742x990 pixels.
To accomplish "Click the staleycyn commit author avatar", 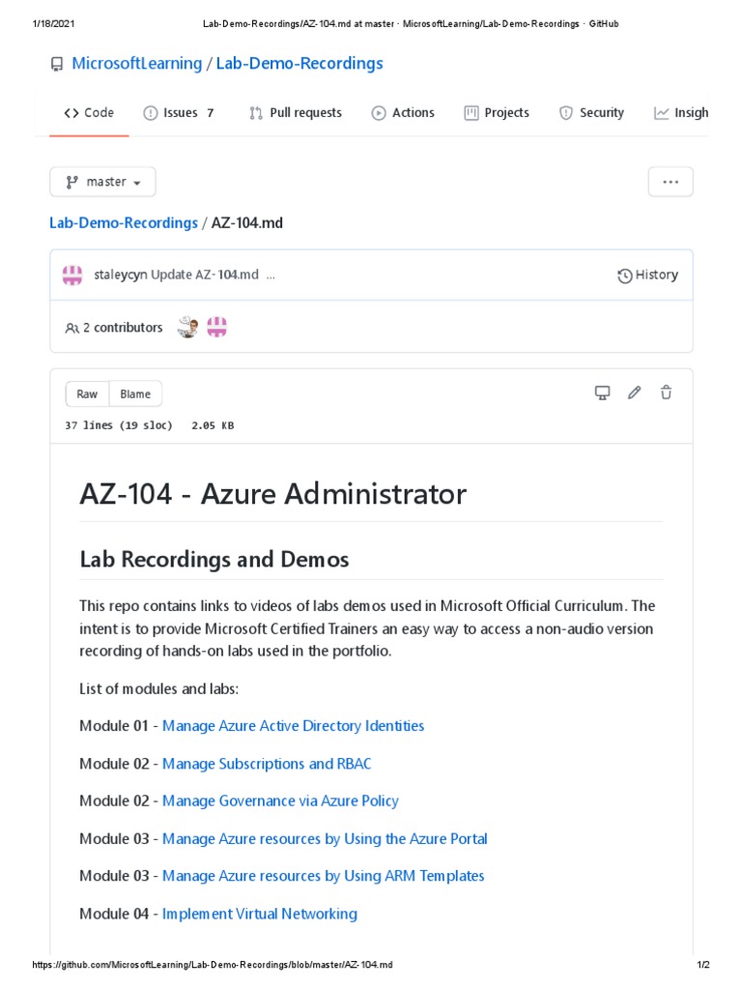I will [x=72, y=275].
